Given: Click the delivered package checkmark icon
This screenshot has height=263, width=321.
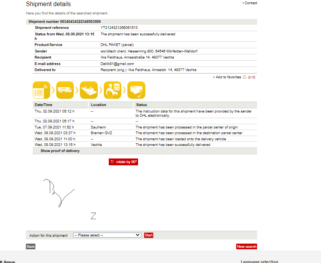Looking at the screenshot, I should (136, 90).
